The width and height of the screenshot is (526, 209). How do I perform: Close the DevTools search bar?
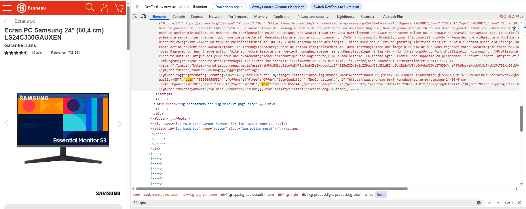(x=519, y=203)
